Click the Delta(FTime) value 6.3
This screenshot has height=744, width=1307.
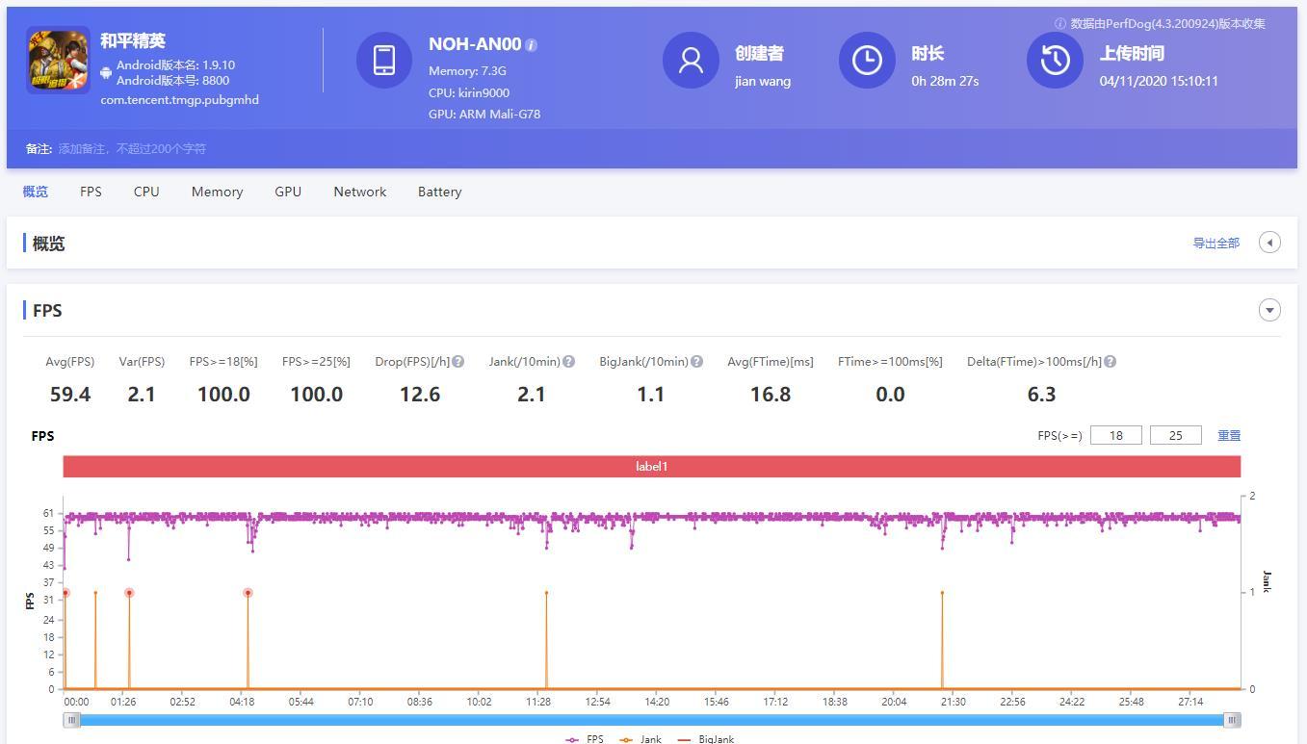pyautogui.click(x=1041, y=395)
